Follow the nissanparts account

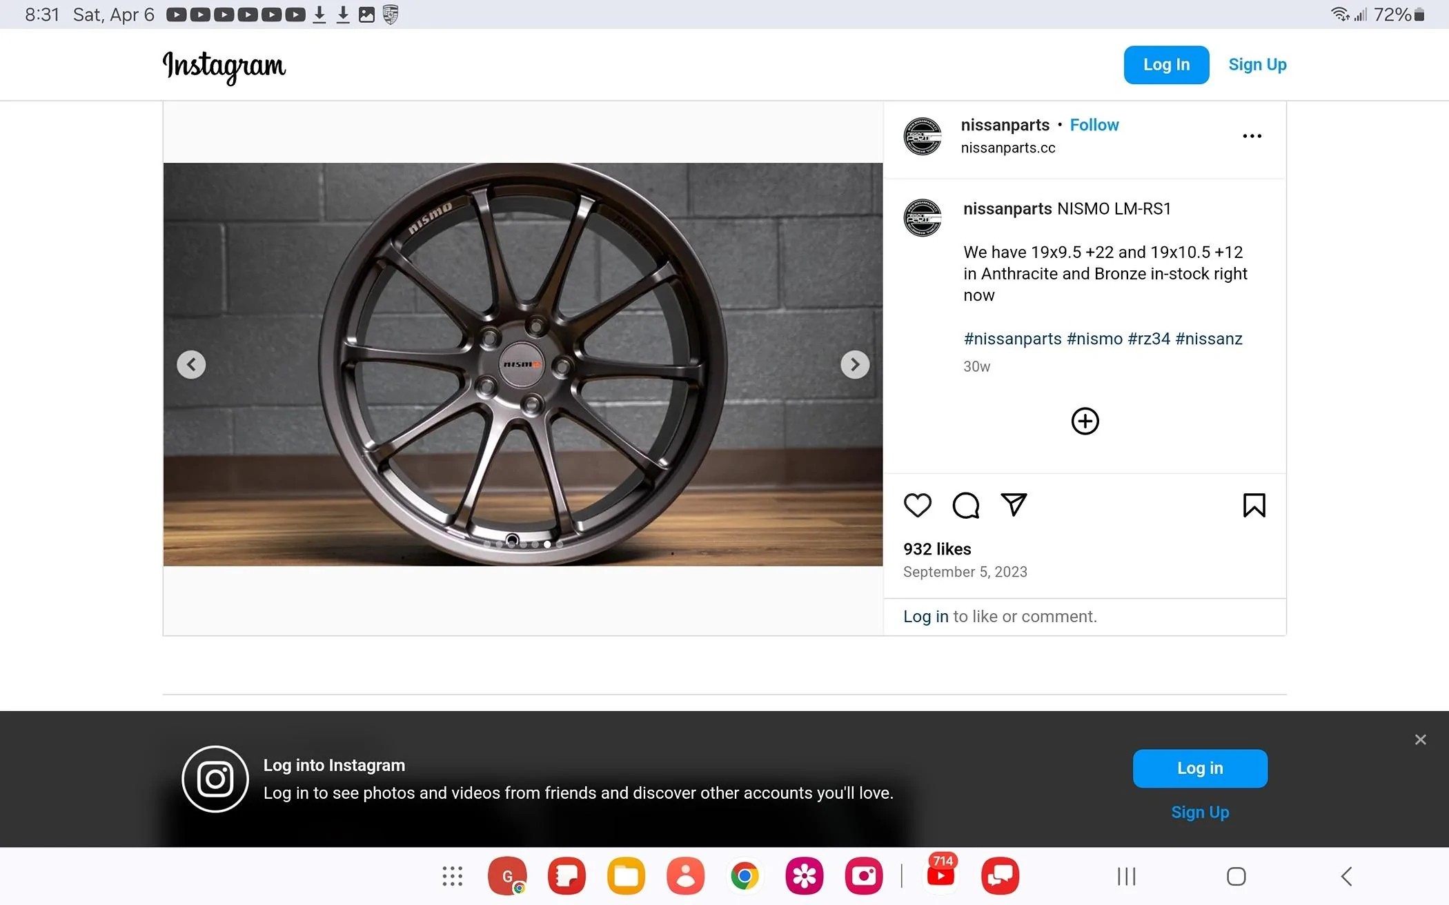click(x=1094, y=125)
